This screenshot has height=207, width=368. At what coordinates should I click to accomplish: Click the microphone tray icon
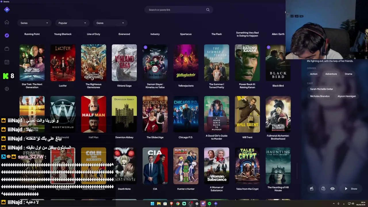tap(338, 204)
